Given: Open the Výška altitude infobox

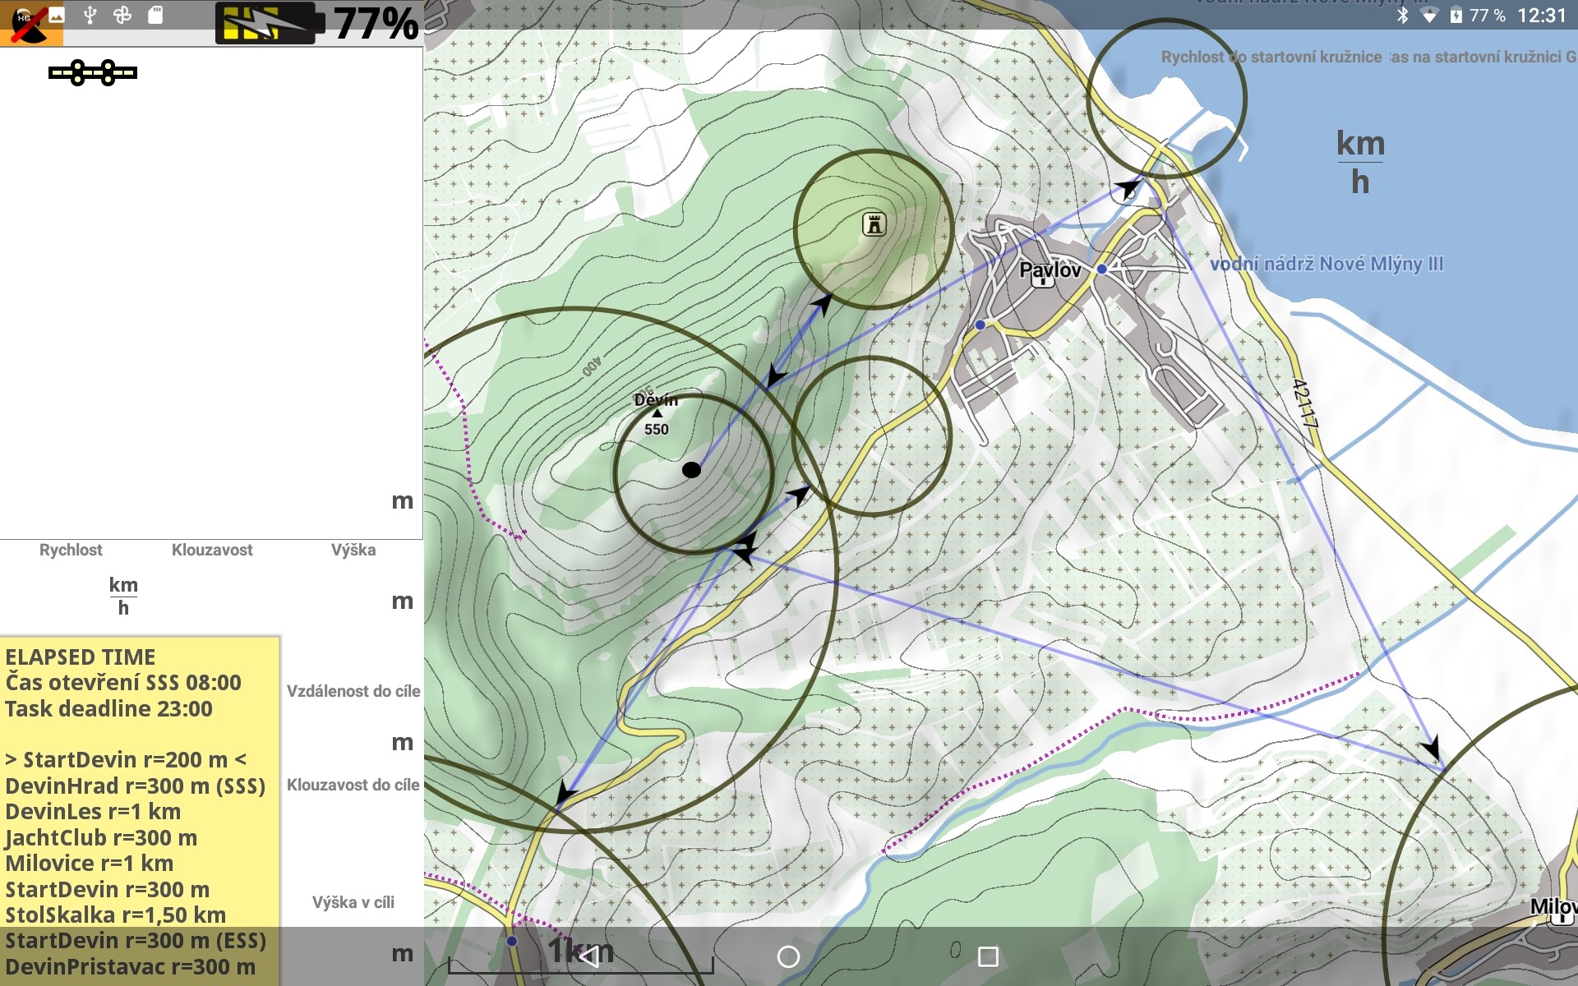Looking at the screenshot, I should 353,587.
